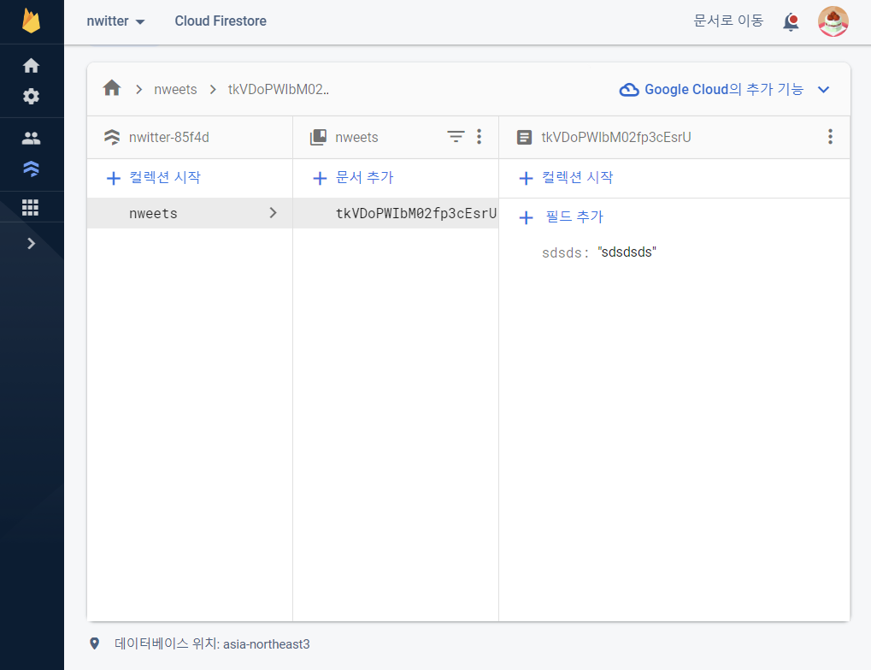Click nweets collection header icon

click(318, 137)
